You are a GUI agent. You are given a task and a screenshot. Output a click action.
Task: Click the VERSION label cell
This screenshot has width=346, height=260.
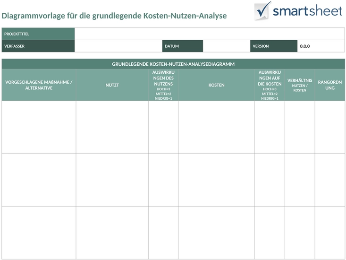click(274, 46)
